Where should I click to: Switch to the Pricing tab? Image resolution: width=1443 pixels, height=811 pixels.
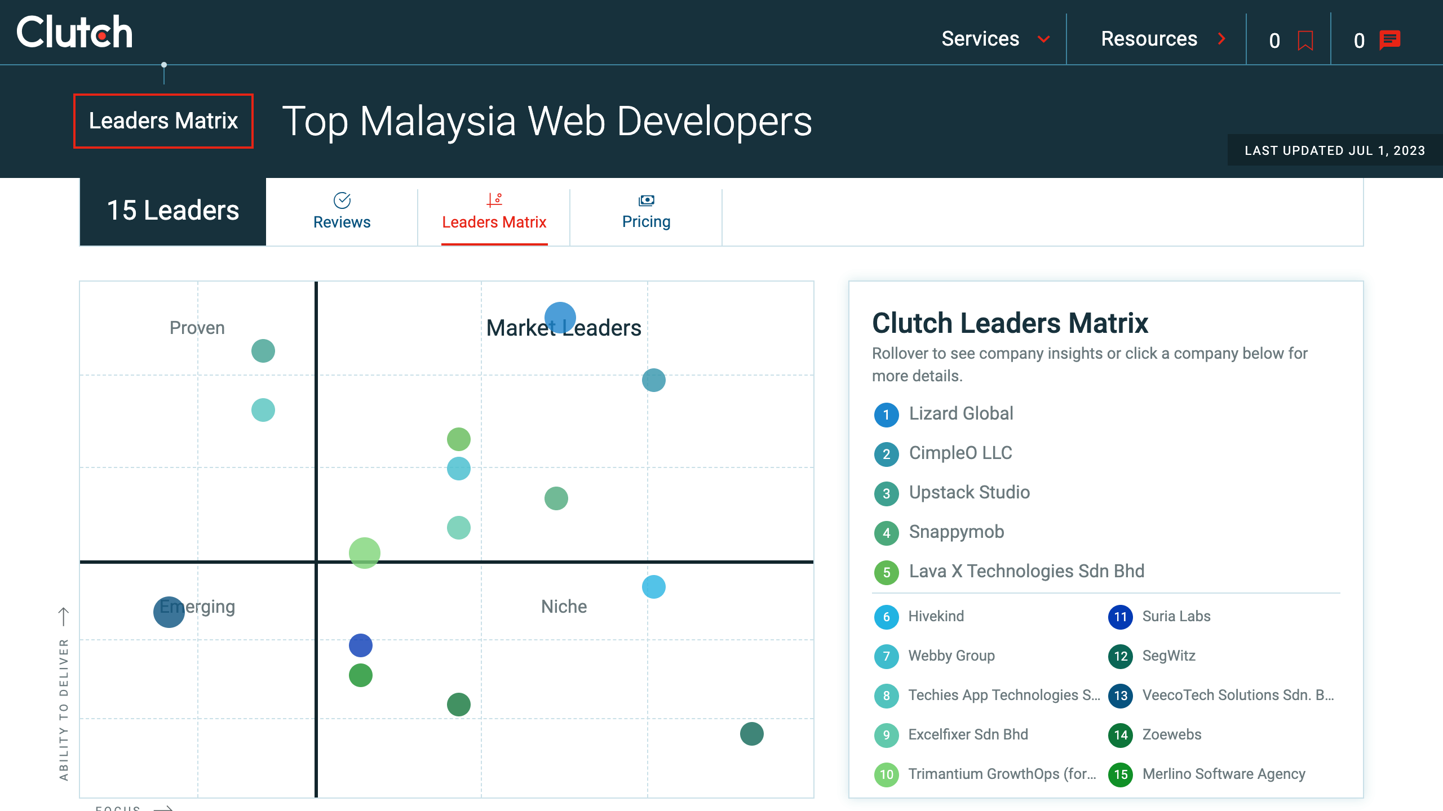point(647,212)
